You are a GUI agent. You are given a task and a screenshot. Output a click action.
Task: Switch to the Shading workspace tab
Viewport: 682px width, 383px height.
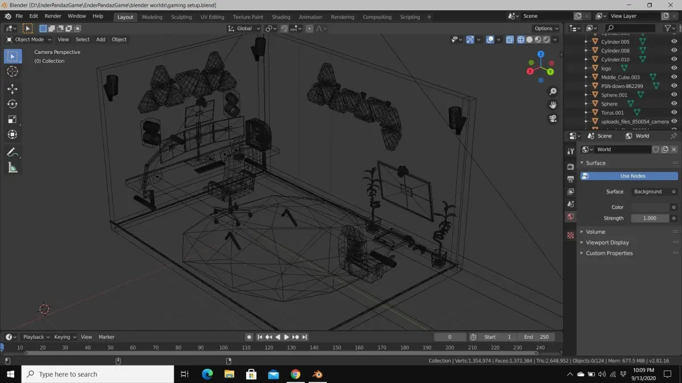coord(281,17)
